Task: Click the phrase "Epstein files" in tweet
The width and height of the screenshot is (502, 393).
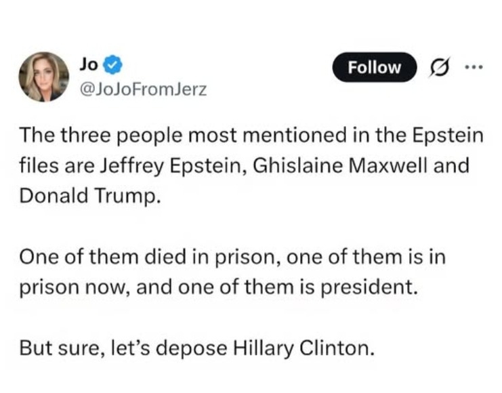Action: 434,135
